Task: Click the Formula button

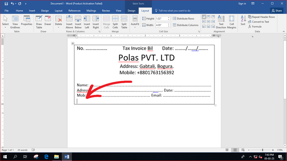Action: 255,26
